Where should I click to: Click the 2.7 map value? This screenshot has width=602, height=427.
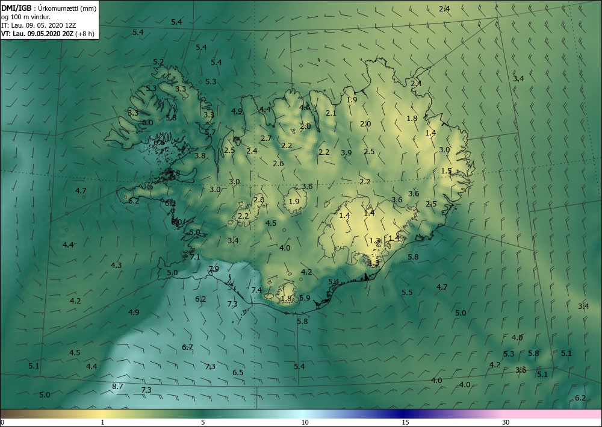[266, 139]
